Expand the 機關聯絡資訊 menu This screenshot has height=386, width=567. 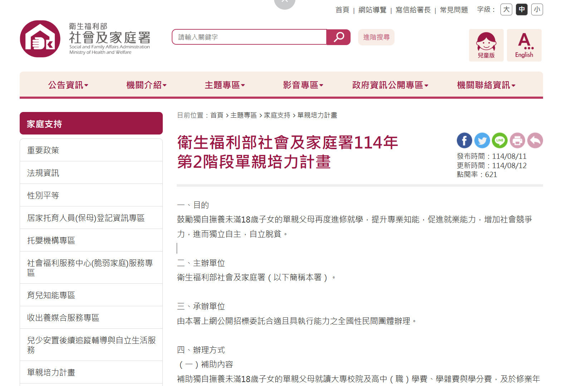point(486,85)
